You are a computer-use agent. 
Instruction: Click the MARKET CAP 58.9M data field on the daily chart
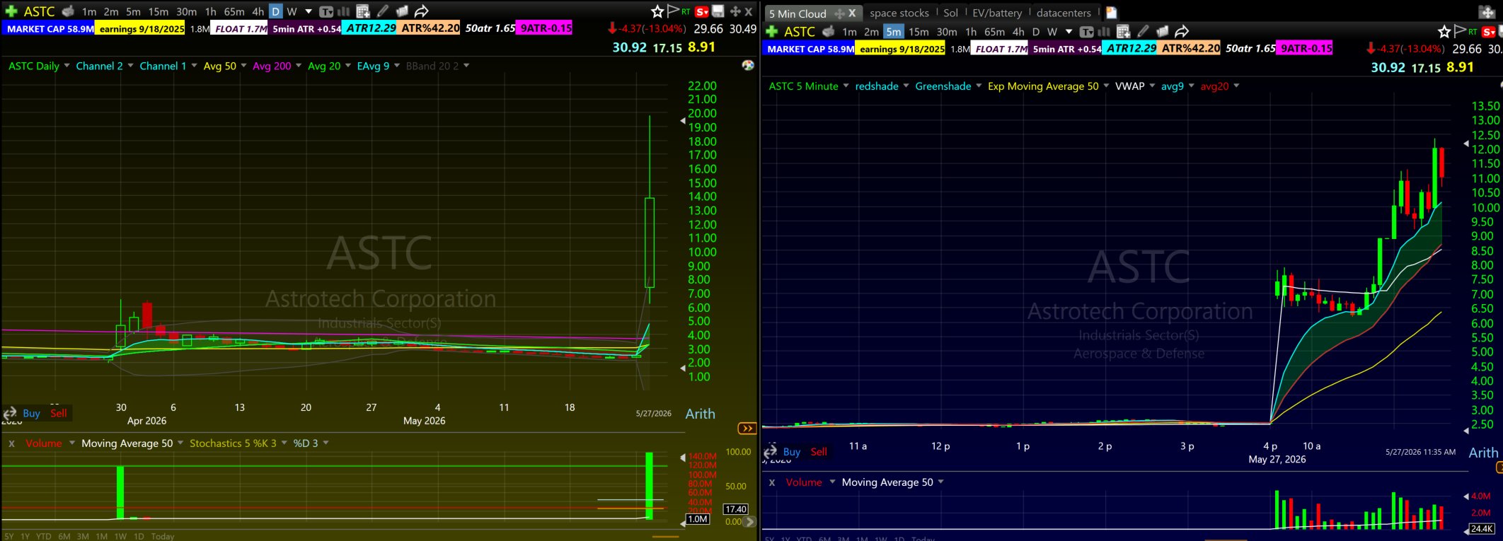(x=49, y=29)
